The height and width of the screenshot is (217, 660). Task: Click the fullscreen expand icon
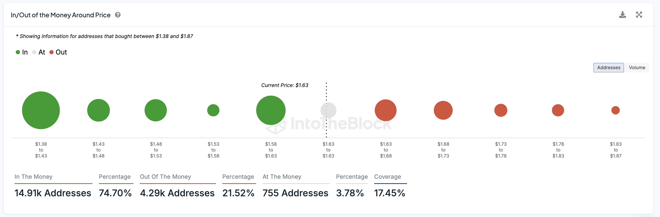[639, 15]
